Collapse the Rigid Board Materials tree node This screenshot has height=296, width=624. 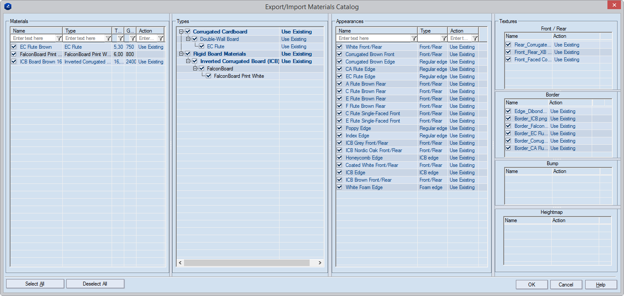[x=181, y=54]
